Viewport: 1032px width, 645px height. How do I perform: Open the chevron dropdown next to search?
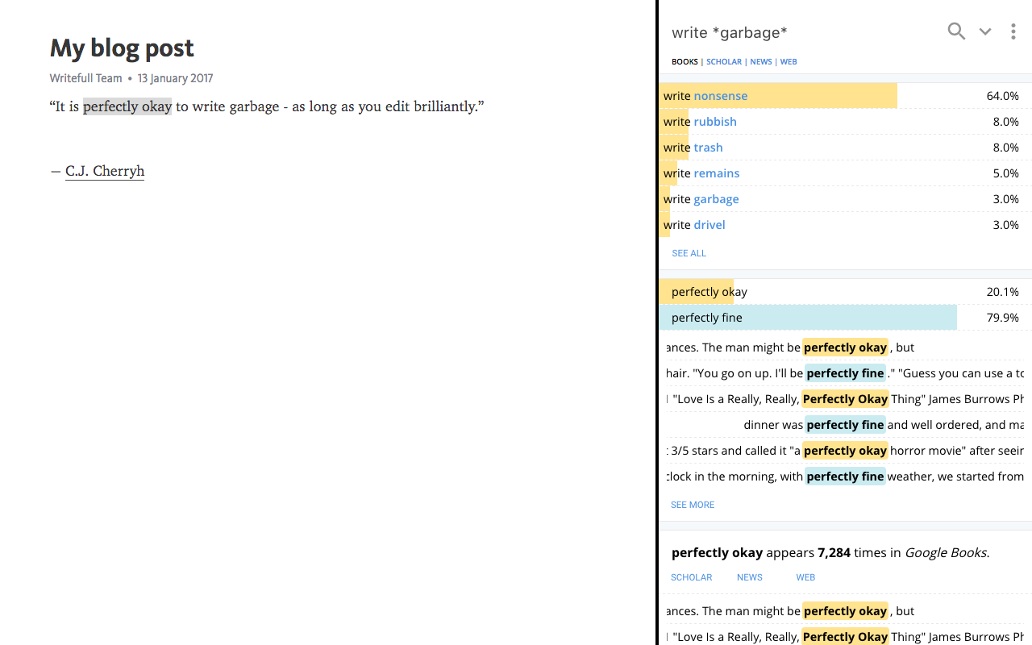pos(985,31)
